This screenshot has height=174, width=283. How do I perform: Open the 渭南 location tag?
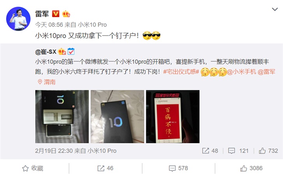pyautogui.click(x=47, y=82)
